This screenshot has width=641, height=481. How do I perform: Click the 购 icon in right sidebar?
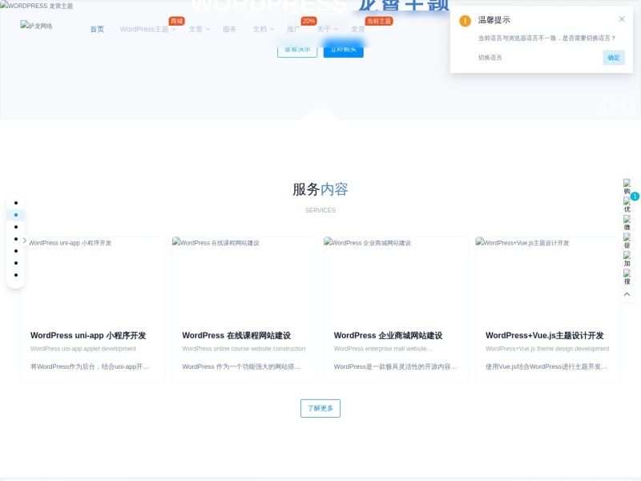[627, 187]
